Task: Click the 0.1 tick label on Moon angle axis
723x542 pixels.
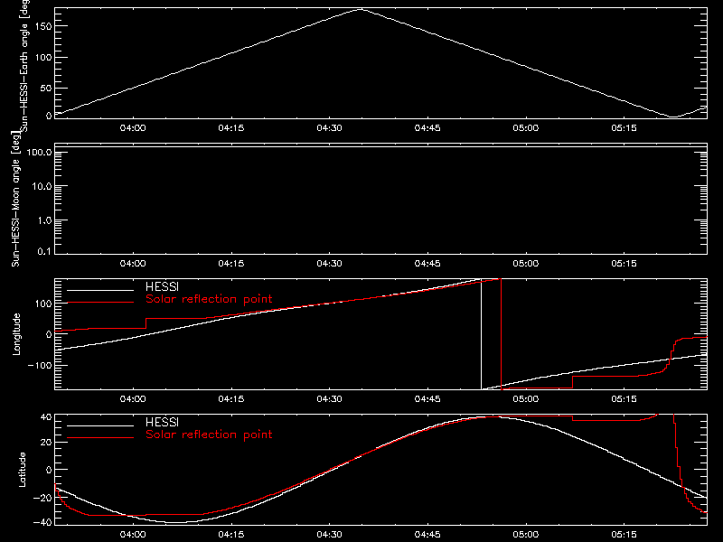Action: [x=44, y=252]
